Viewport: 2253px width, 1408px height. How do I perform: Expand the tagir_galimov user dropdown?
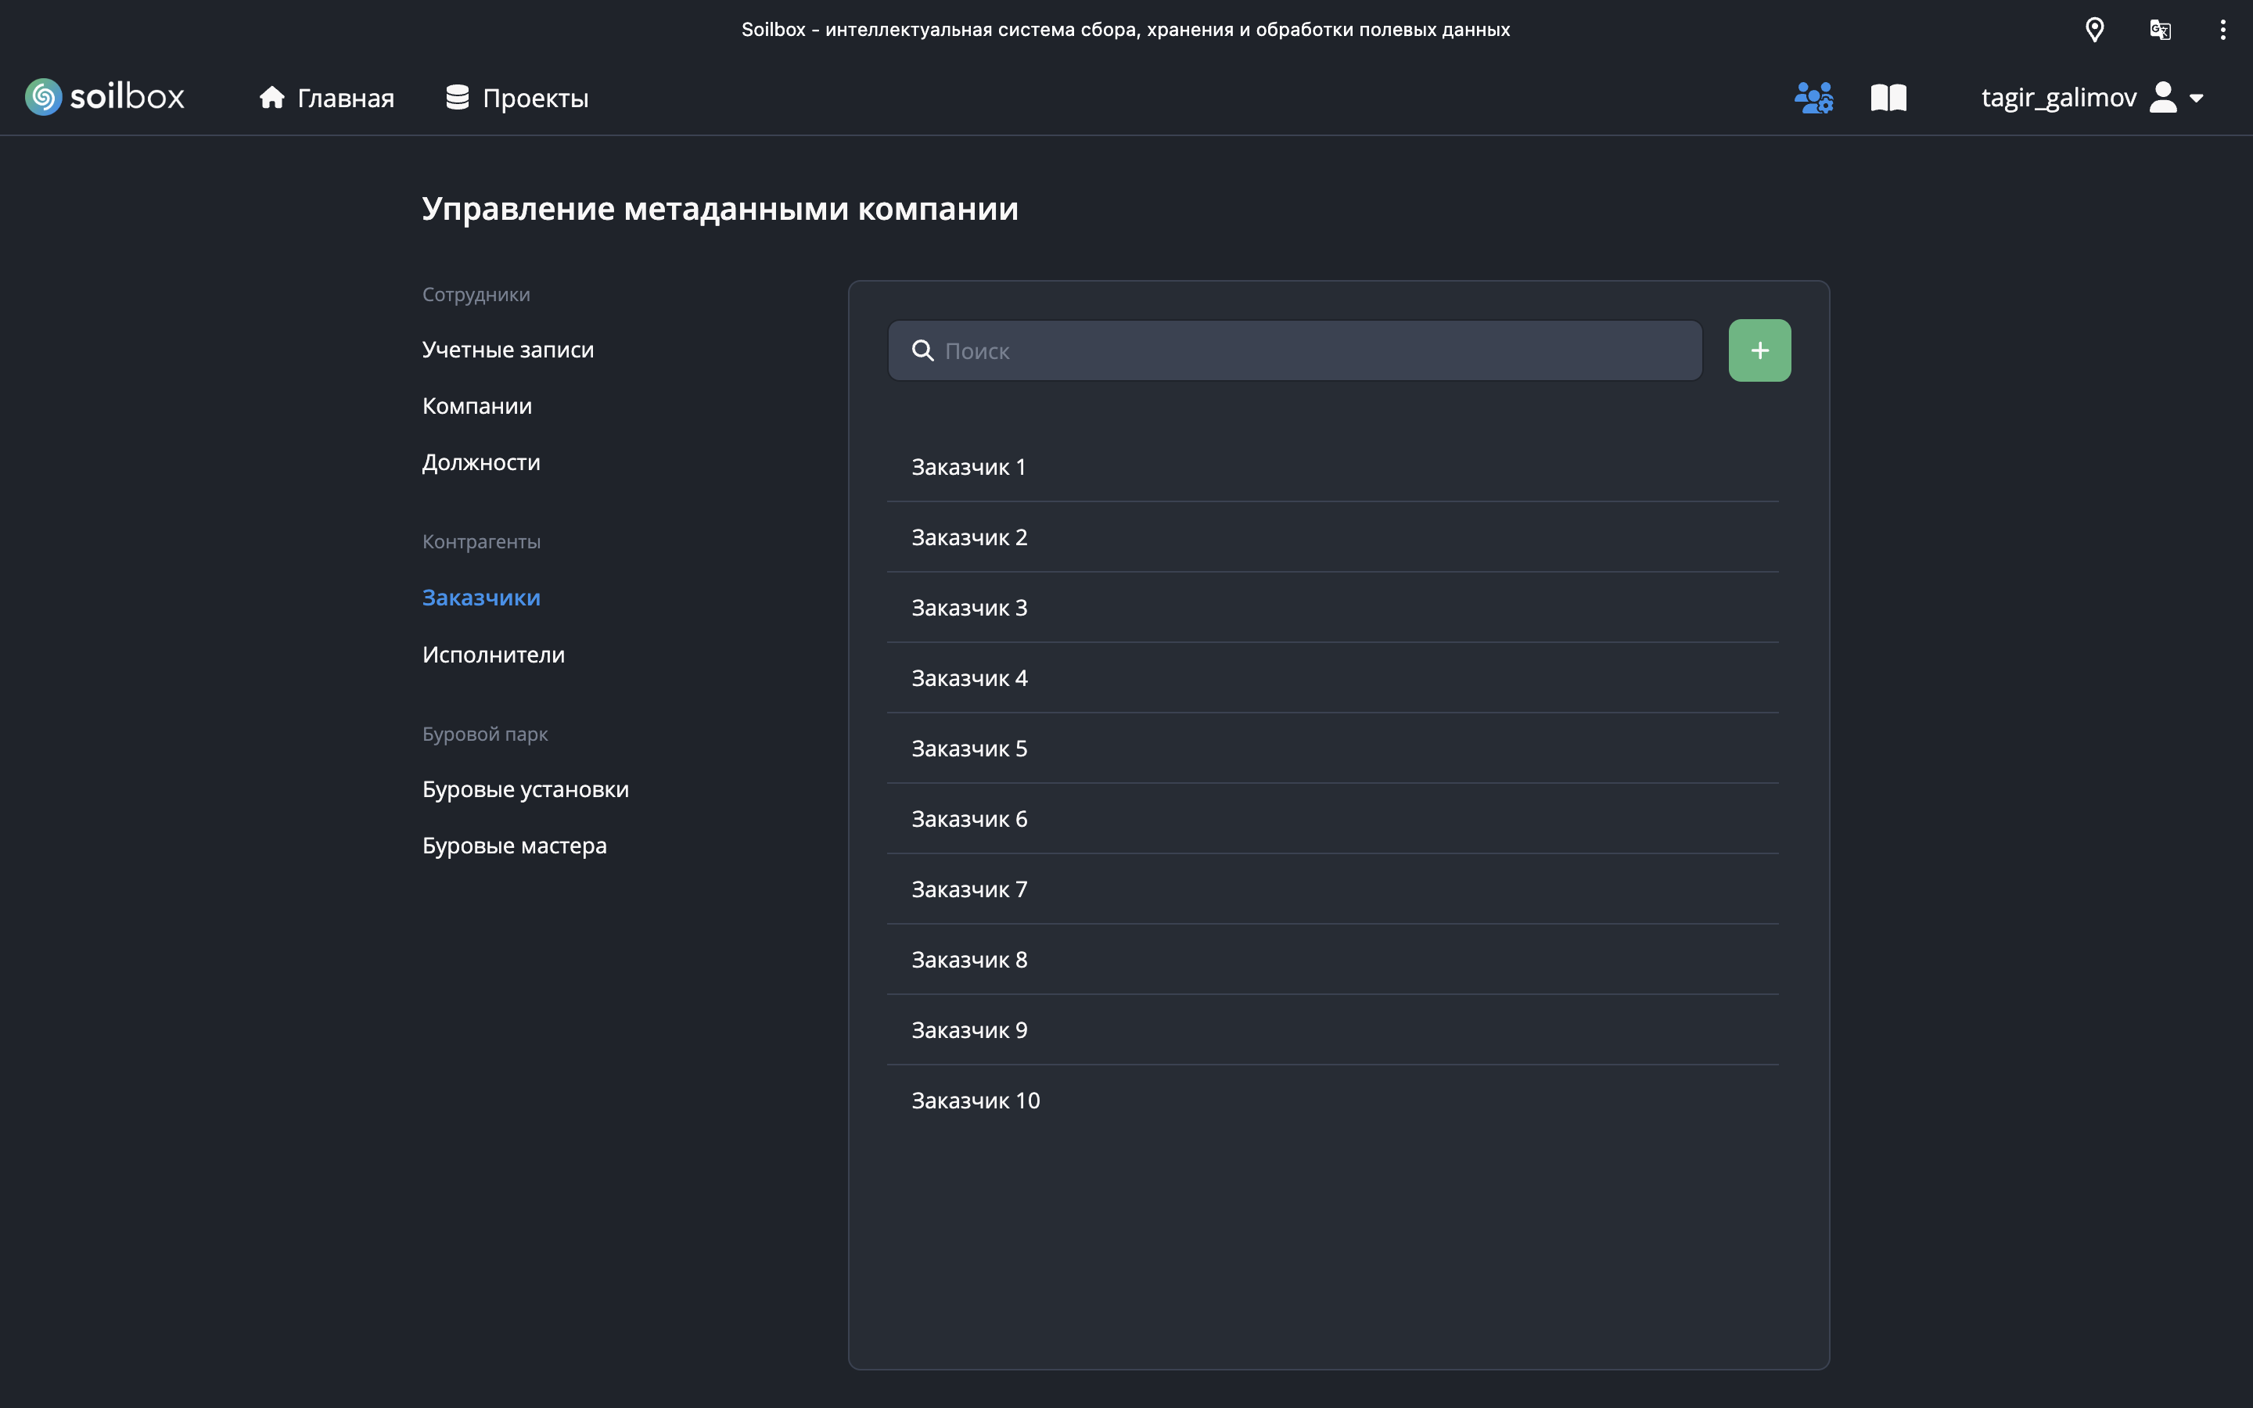[2196, 98]
